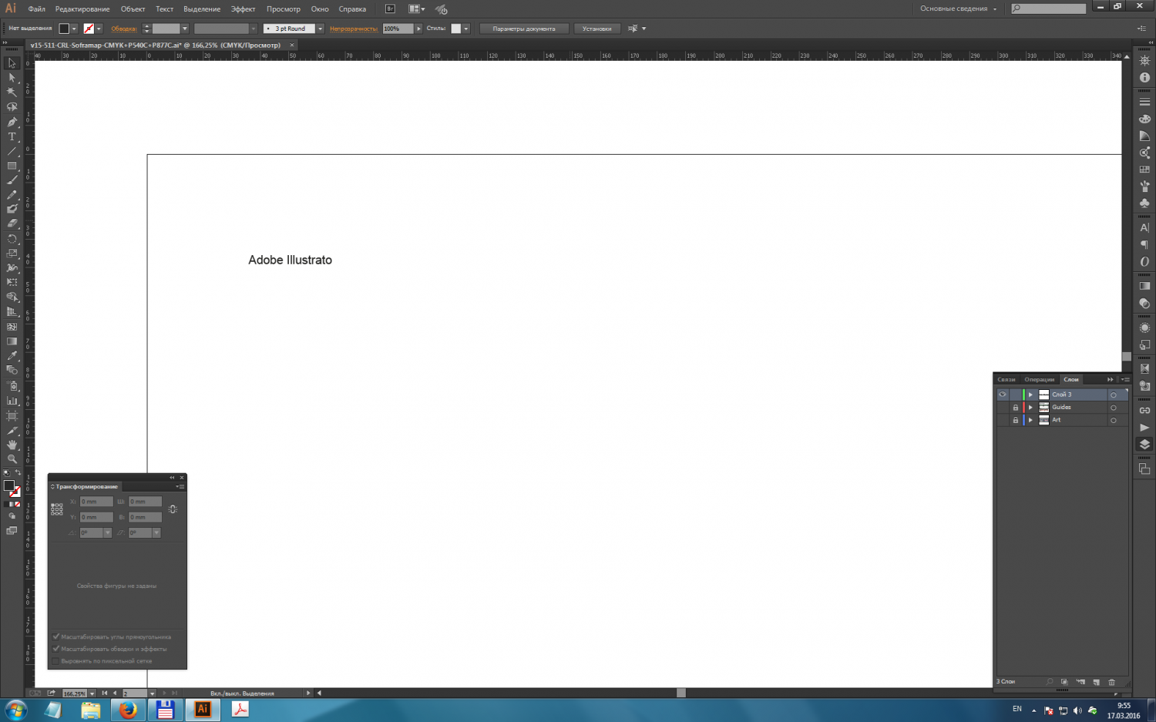Toggle the 'Масштабировать углы прямоугольника' checkbox
The width and height of the screenshot is (1156, 722).
tap(55, 636)
